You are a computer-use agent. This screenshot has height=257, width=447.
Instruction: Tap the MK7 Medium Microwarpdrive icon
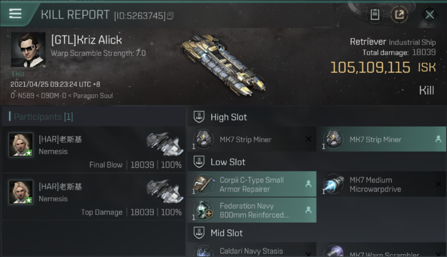click(x=333, y=184)
